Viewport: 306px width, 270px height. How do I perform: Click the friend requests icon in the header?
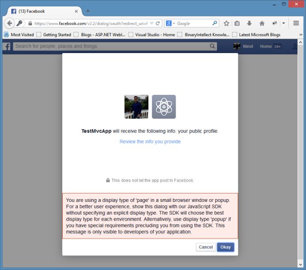pos(295,46)
